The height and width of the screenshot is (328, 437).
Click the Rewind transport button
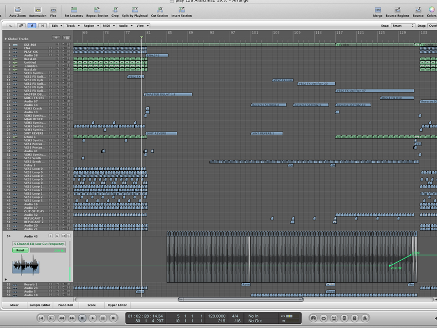tap(62, 318)
